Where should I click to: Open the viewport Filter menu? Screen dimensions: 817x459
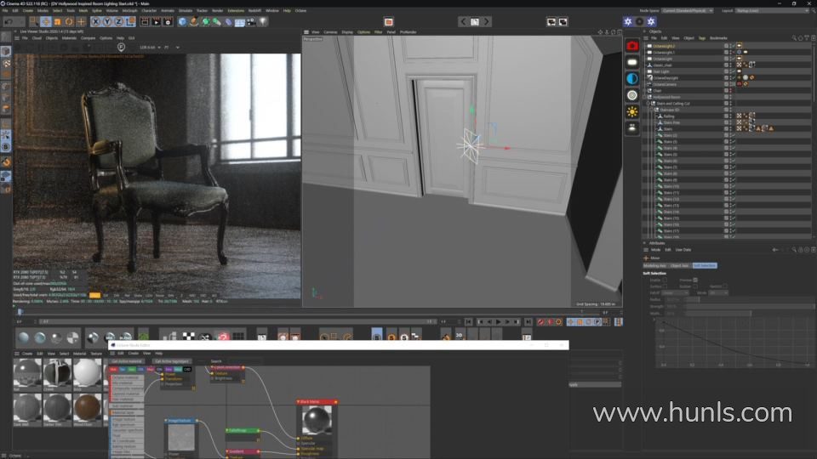tap(378, 32)
